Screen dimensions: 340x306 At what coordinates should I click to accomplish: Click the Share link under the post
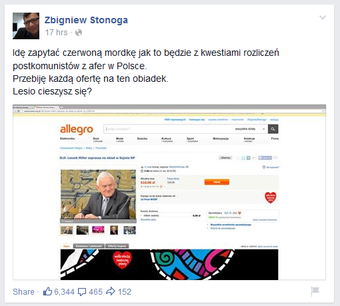point(23,292)
